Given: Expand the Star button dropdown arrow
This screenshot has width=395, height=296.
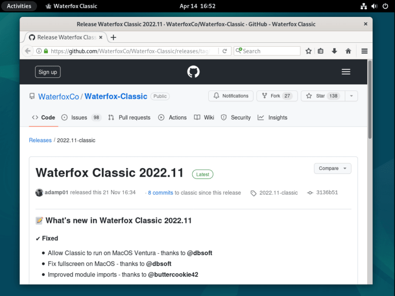Looking at the screenshot, I should click(351, 96).
